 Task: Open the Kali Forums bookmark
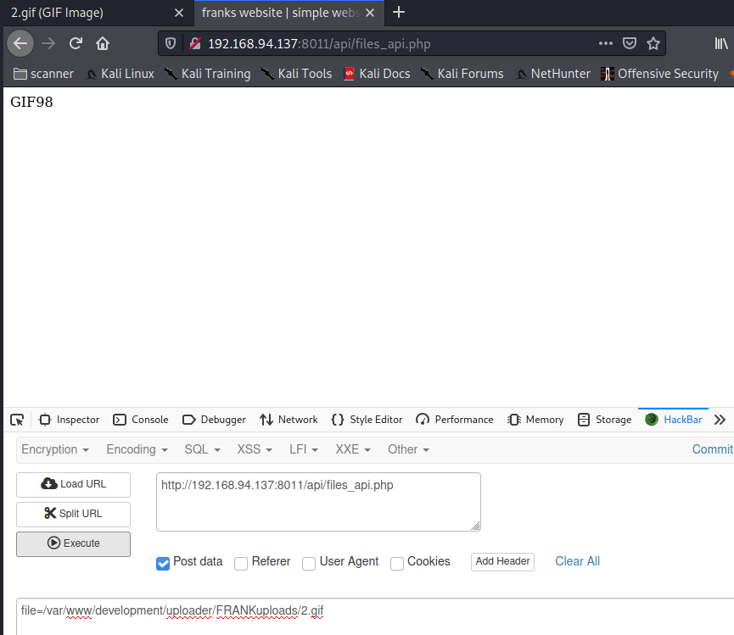(462, 74)
